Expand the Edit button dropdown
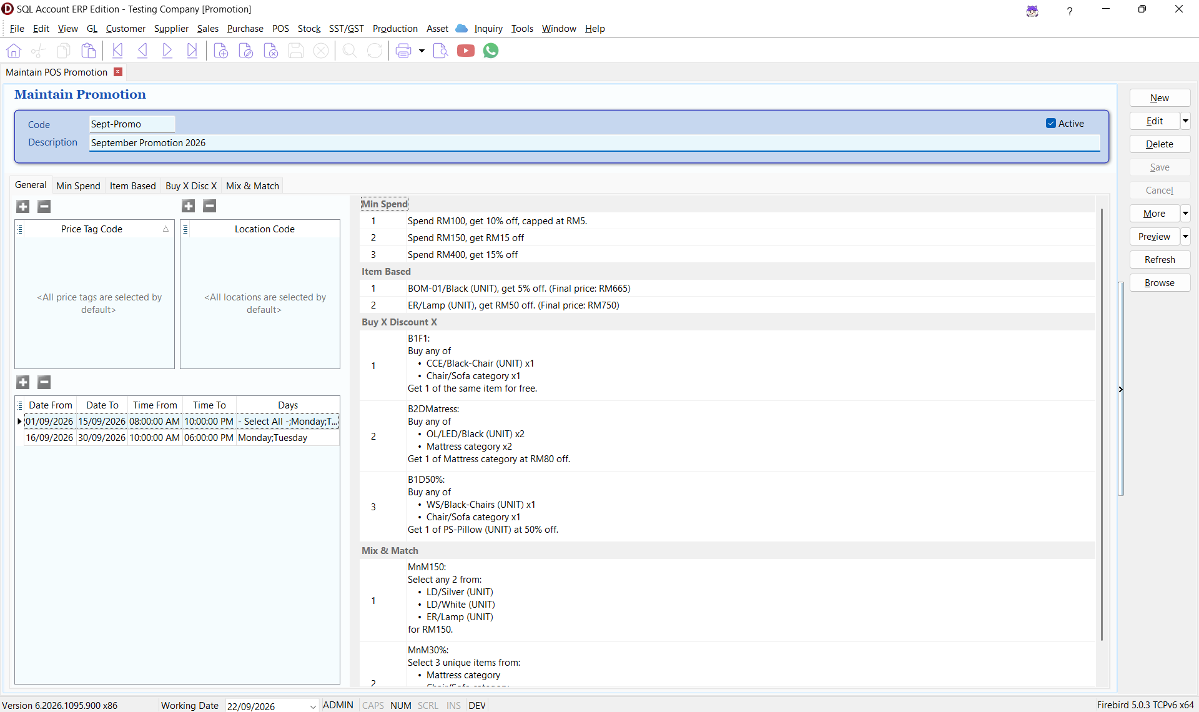This screenshot has width=1199, height=712. tap(1185, 121)
